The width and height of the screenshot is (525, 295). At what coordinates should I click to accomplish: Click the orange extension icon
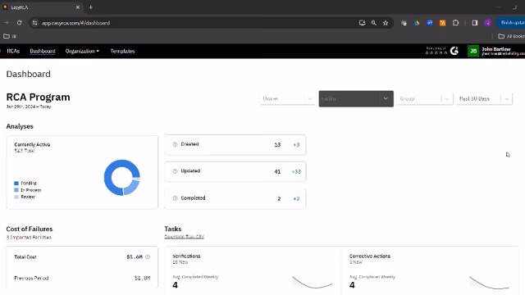(x=442, y=23)
